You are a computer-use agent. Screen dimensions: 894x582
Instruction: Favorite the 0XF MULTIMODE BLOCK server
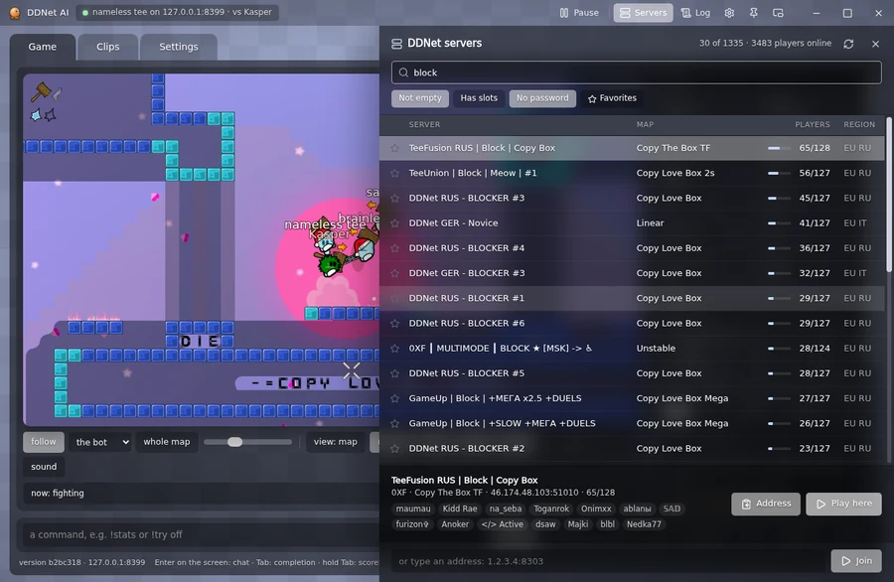coord(394,349)
